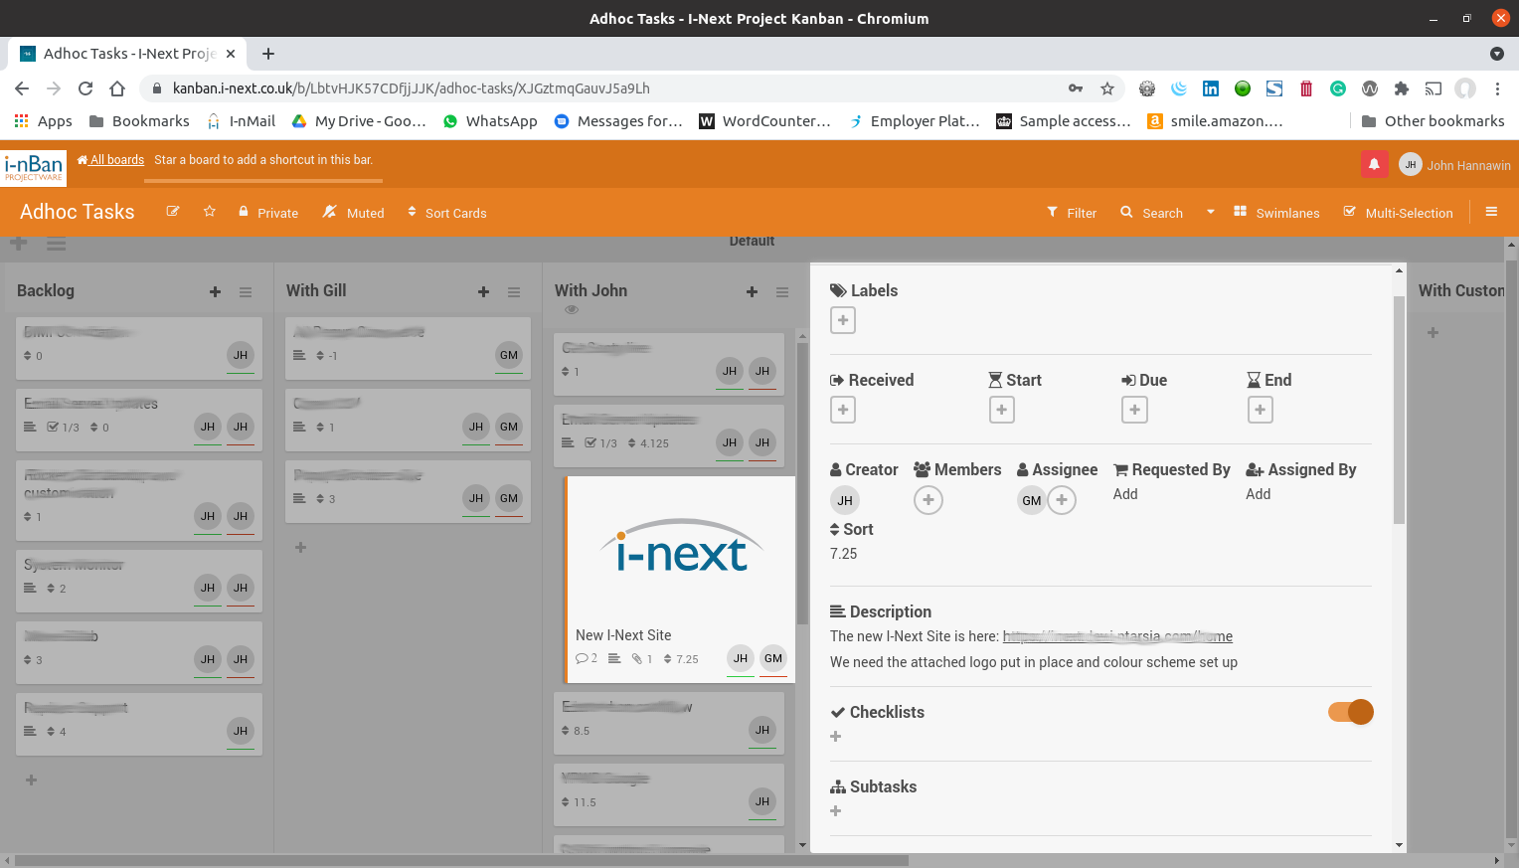The width and height of the screenshot is (1519, 868).
Task: Reload the current page
Action: click(85, 88)
